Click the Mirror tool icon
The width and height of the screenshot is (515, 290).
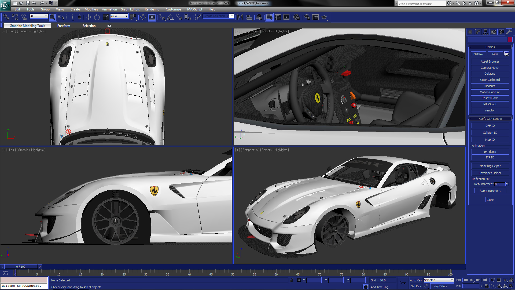tap(240, 17)
